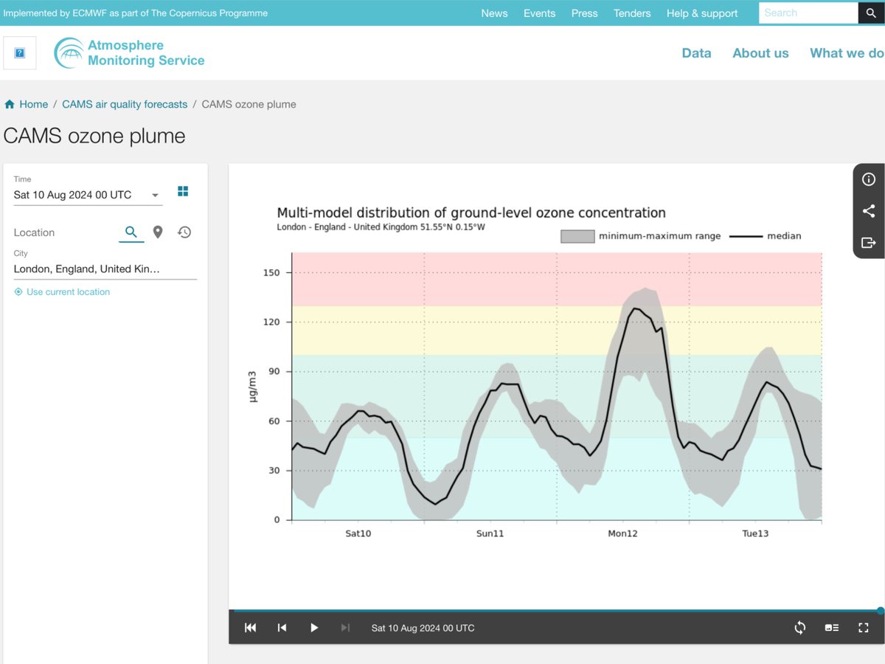Expand the Time dropdown selector

[88, 195]
